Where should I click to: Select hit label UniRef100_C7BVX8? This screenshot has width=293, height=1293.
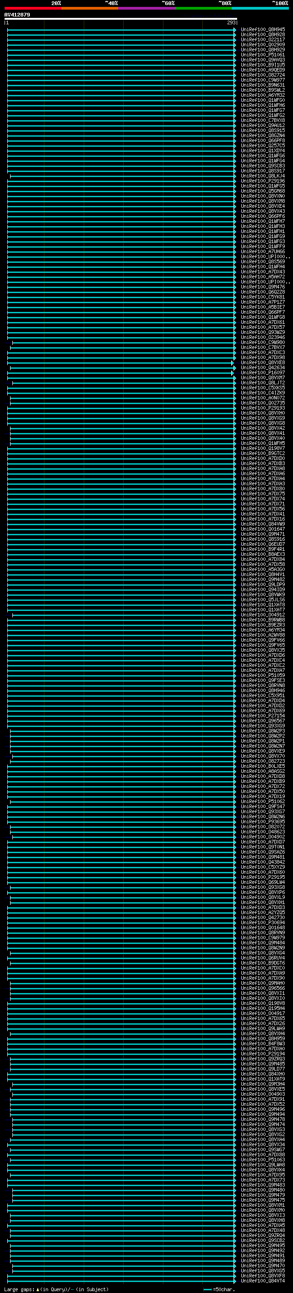pyautogui.click(x=263, y=121)
